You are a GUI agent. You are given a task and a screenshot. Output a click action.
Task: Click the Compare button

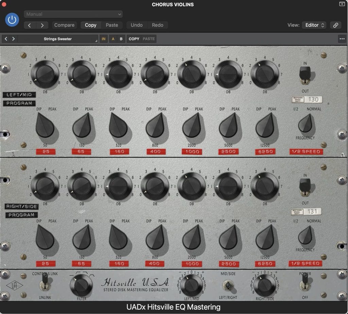pos(64,25)
